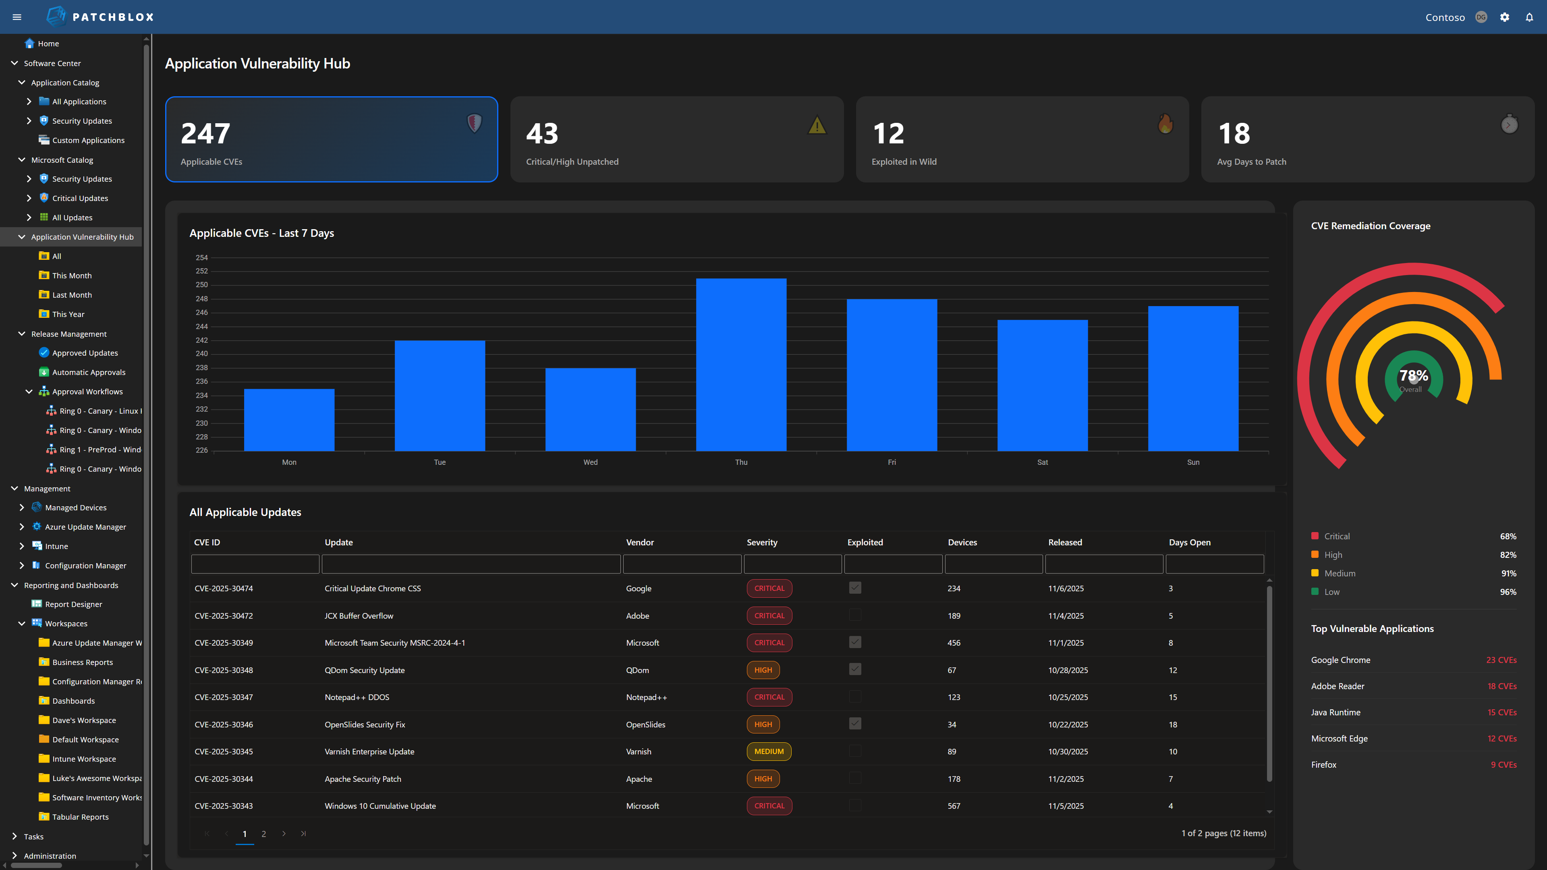This screenshot has width=1547, height=870.
Task: Collapse the Software Center section
Action: point(14,62)
